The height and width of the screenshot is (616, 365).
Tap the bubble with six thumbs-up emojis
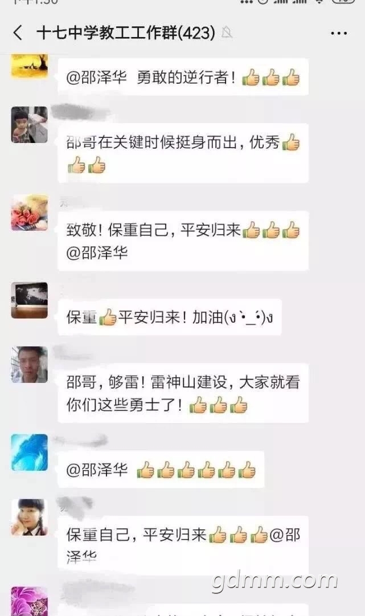[x=161, y=470]
